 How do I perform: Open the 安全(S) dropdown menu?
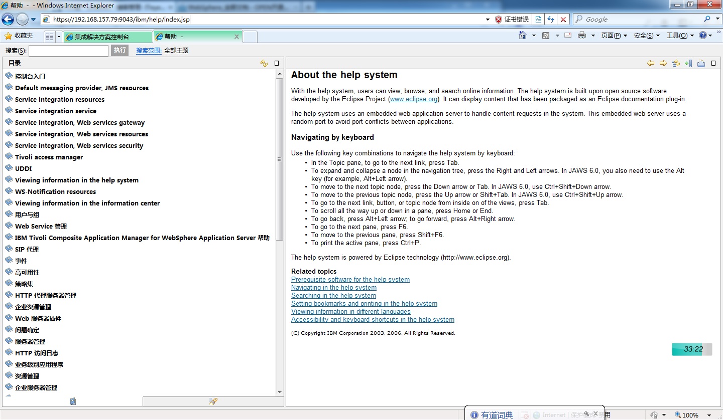647,36
